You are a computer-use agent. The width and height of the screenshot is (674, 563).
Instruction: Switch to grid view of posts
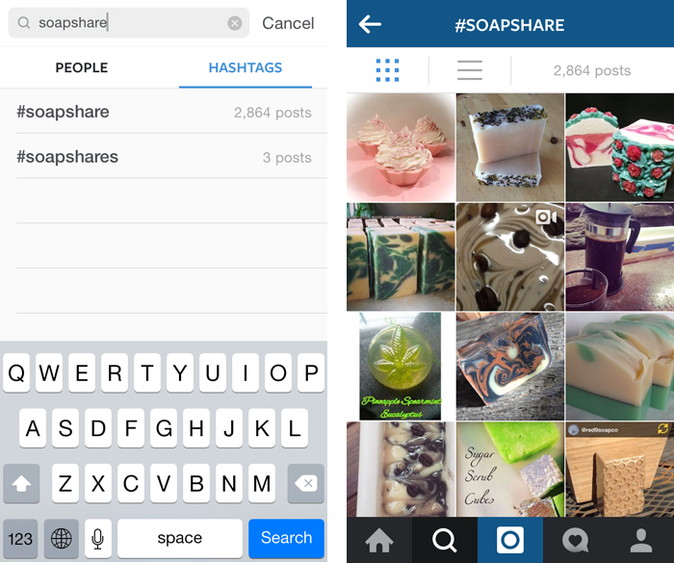[x=387, y=70]
